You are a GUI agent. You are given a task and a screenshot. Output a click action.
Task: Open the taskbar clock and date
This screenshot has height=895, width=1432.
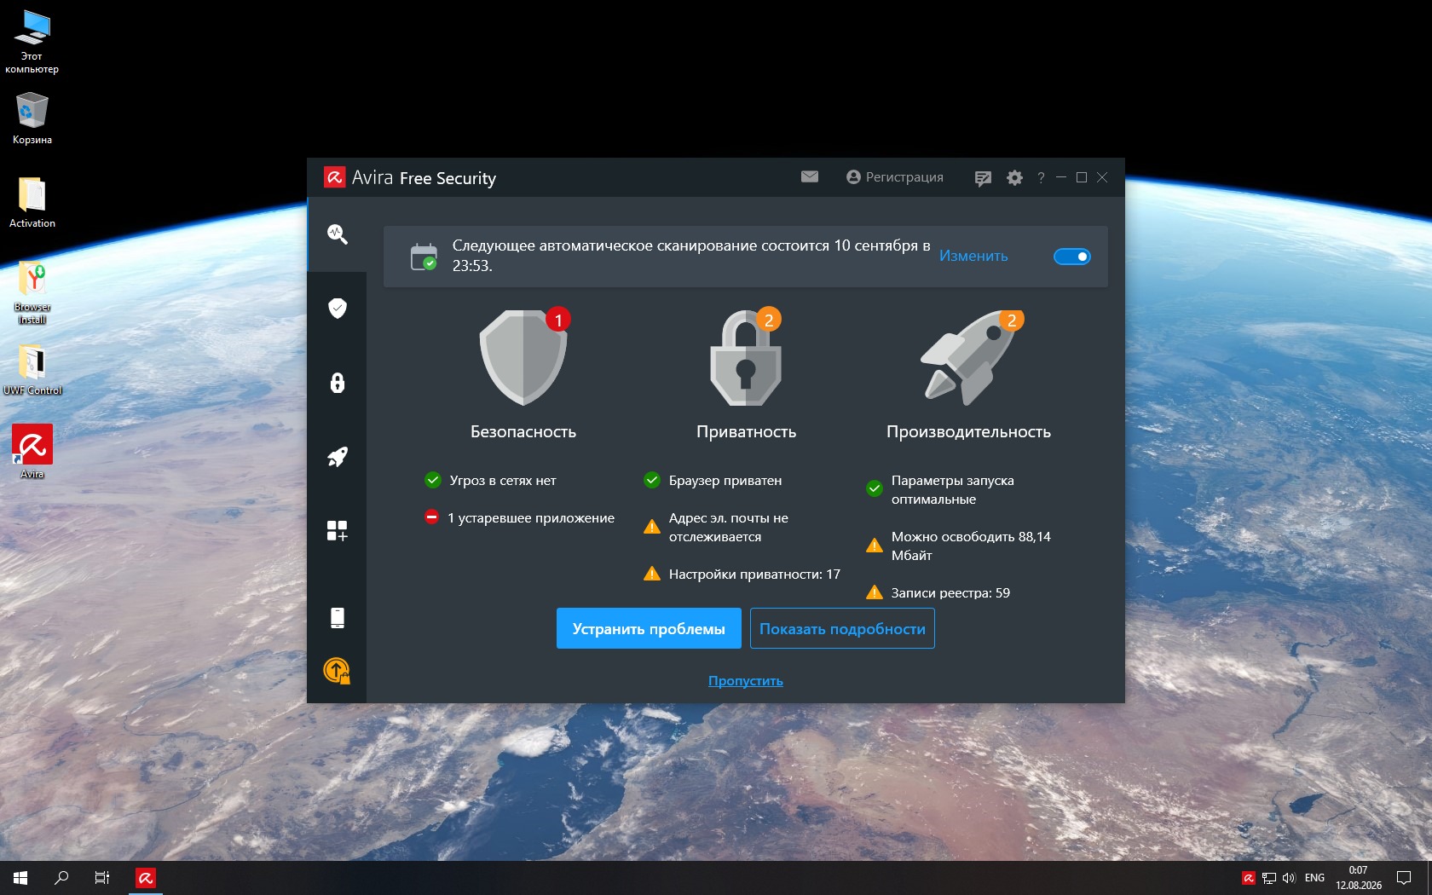click(1359, 878)
